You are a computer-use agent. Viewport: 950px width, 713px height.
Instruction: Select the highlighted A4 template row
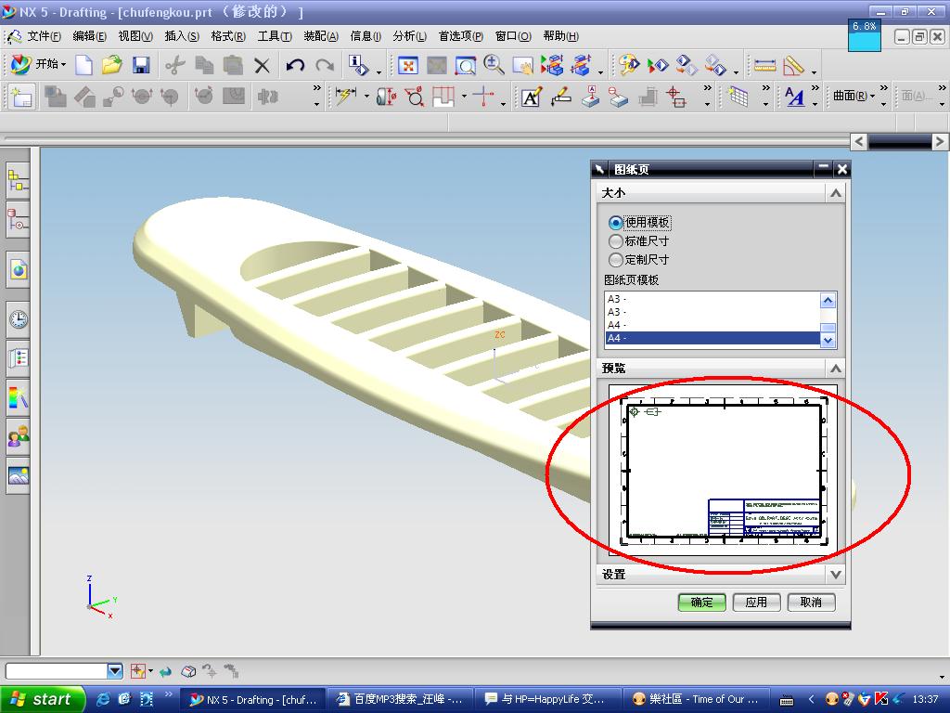click(712, 338)
